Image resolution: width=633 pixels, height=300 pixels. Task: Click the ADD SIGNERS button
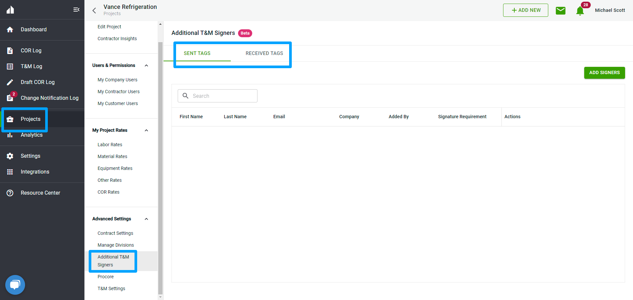604,73
